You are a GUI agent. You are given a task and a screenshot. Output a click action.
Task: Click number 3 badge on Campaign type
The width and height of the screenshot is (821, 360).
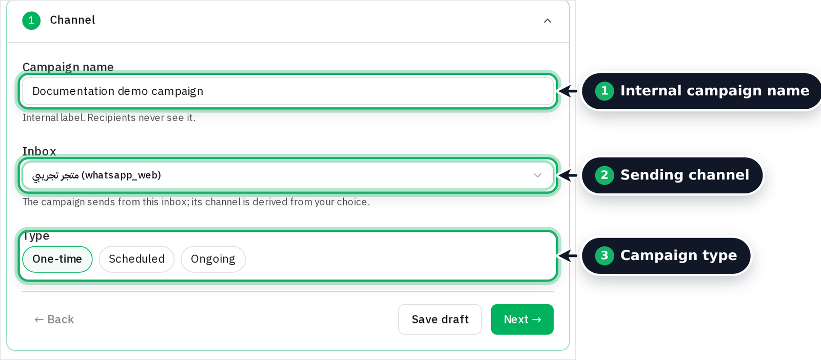coord(604,255)
